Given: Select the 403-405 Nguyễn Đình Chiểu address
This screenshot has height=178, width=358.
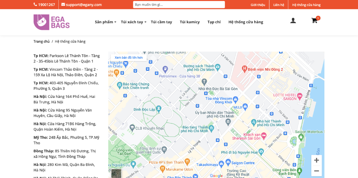Looking at the screenshot, I should pyautogui.click(x=66, y=86).
